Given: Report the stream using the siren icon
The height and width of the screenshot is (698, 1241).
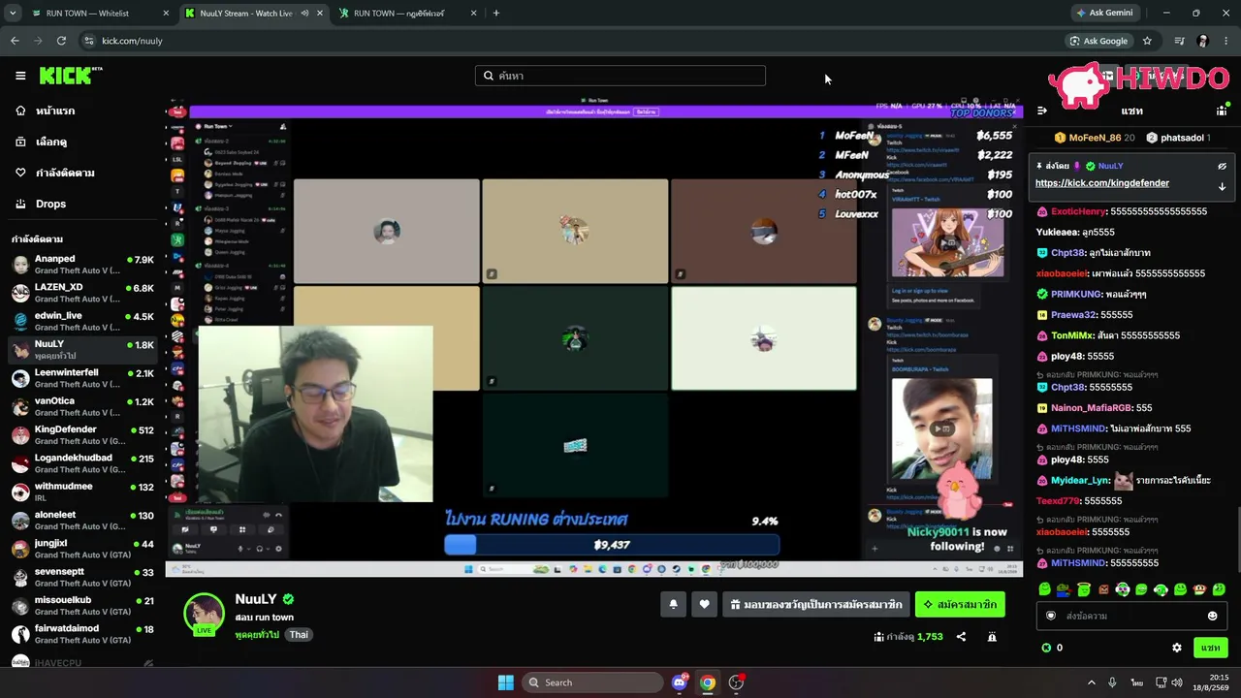Looking at the screenshot, I should [992, 637].
